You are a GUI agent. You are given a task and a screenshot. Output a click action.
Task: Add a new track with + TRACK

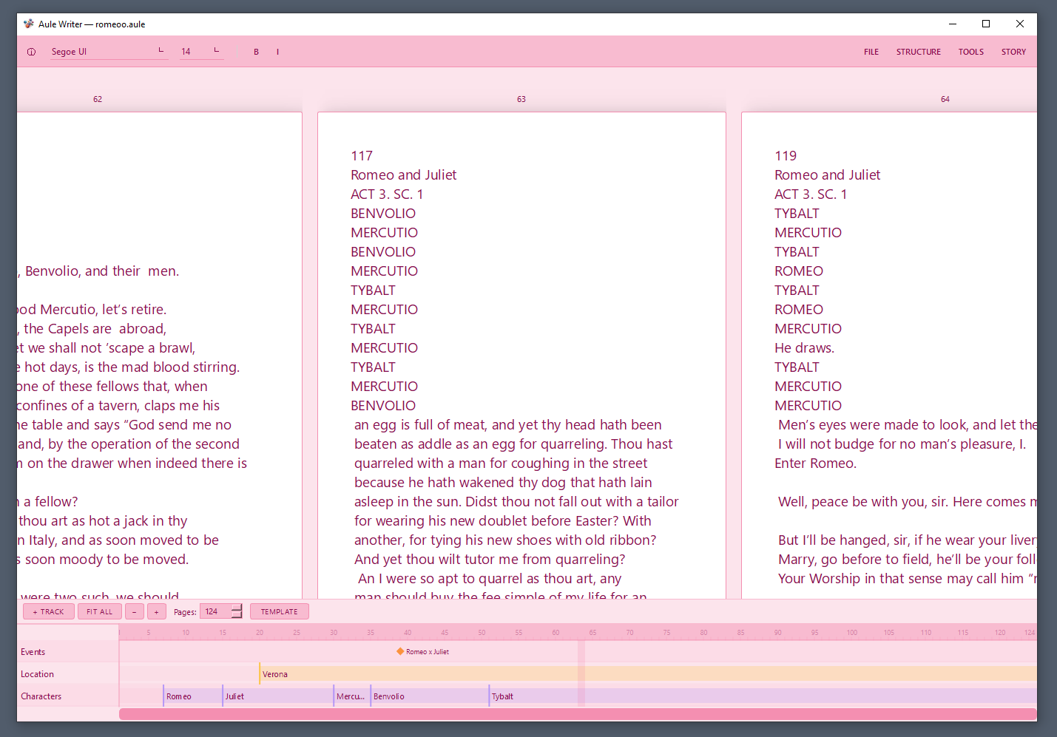[49, 611]
